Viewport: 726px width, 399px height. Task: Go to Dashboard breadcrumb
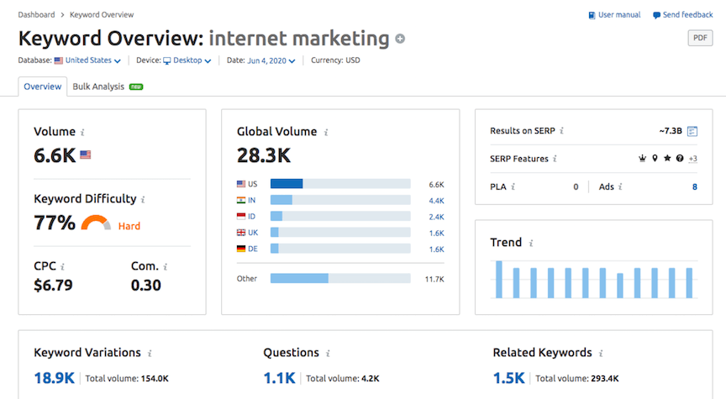37,15
